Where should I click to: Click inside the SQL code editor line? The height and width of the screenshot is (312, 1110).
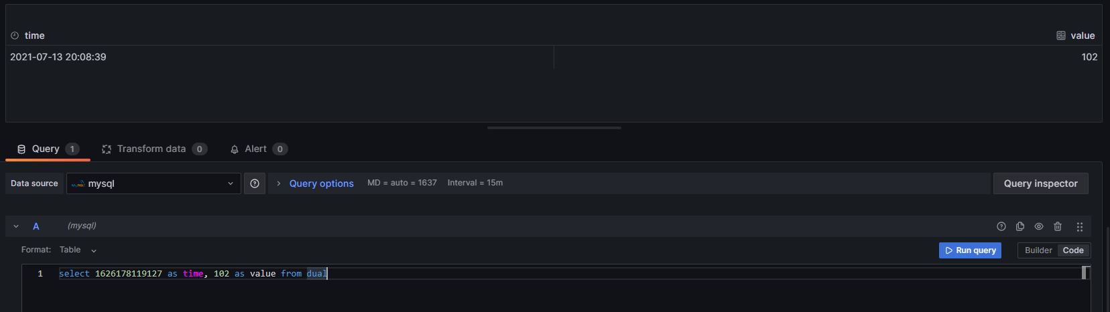(x=570, y=273)
